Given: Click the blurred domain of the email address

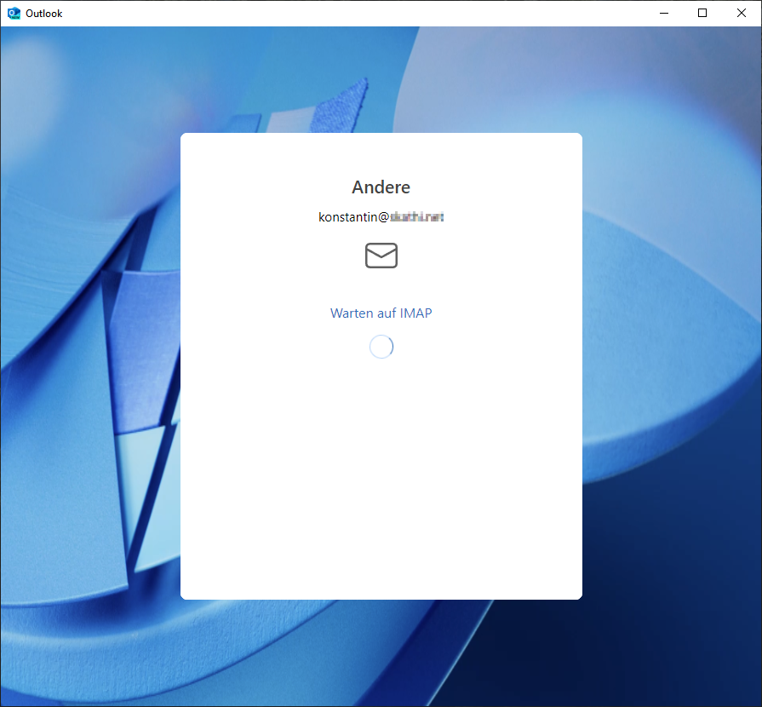Looking at the screenshot, I should click(417, 217).
